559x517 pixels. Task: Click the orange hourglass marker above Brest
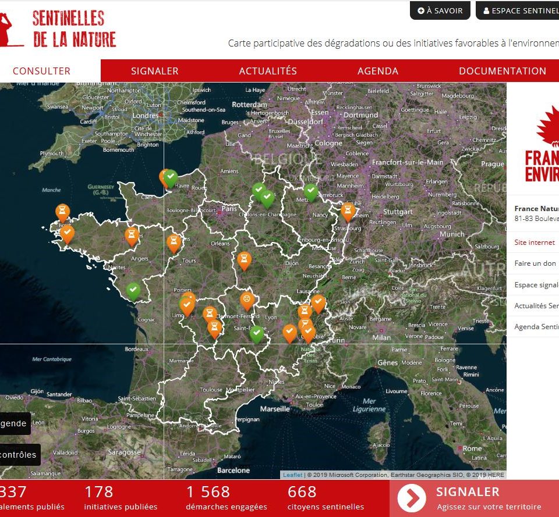[x=62, y=213]
